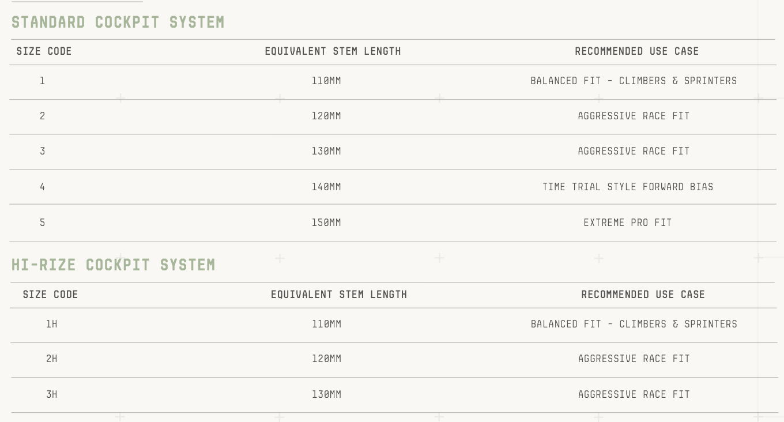Click the Standard Cockpit System heading
The image size is (784, 422).
pos(118,22)
